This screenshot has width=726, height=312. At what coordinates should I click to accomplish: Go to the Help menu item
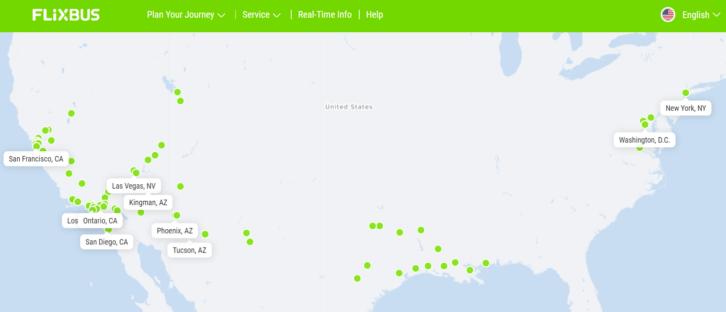[x=374, y=15]
